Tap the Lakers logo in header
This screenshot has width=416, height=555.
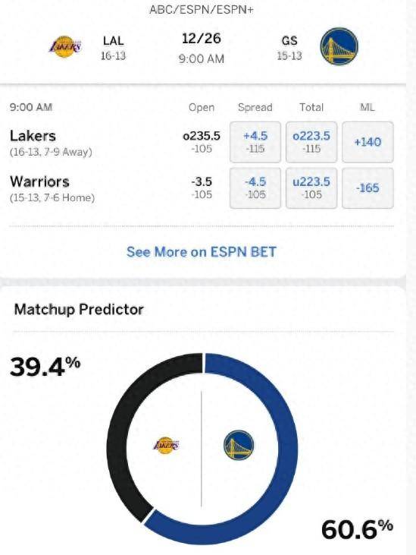(x=65, y=46)
